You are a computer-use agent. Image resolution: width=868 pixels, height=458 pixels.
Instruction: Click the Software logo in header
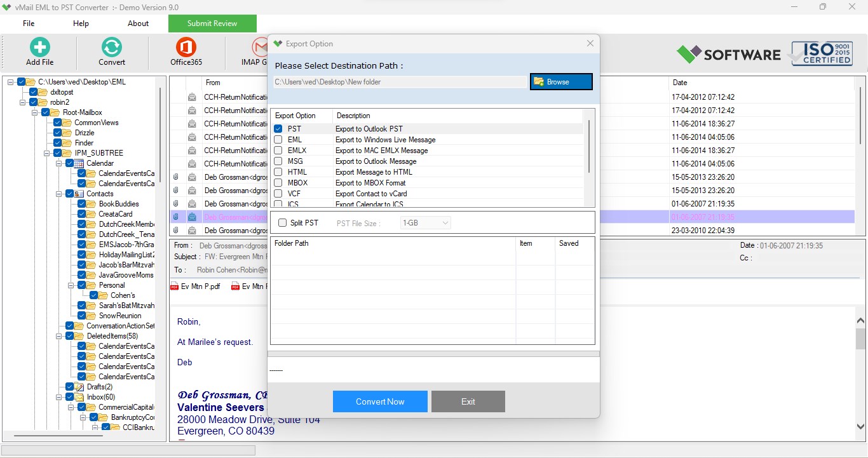[728, 54]
